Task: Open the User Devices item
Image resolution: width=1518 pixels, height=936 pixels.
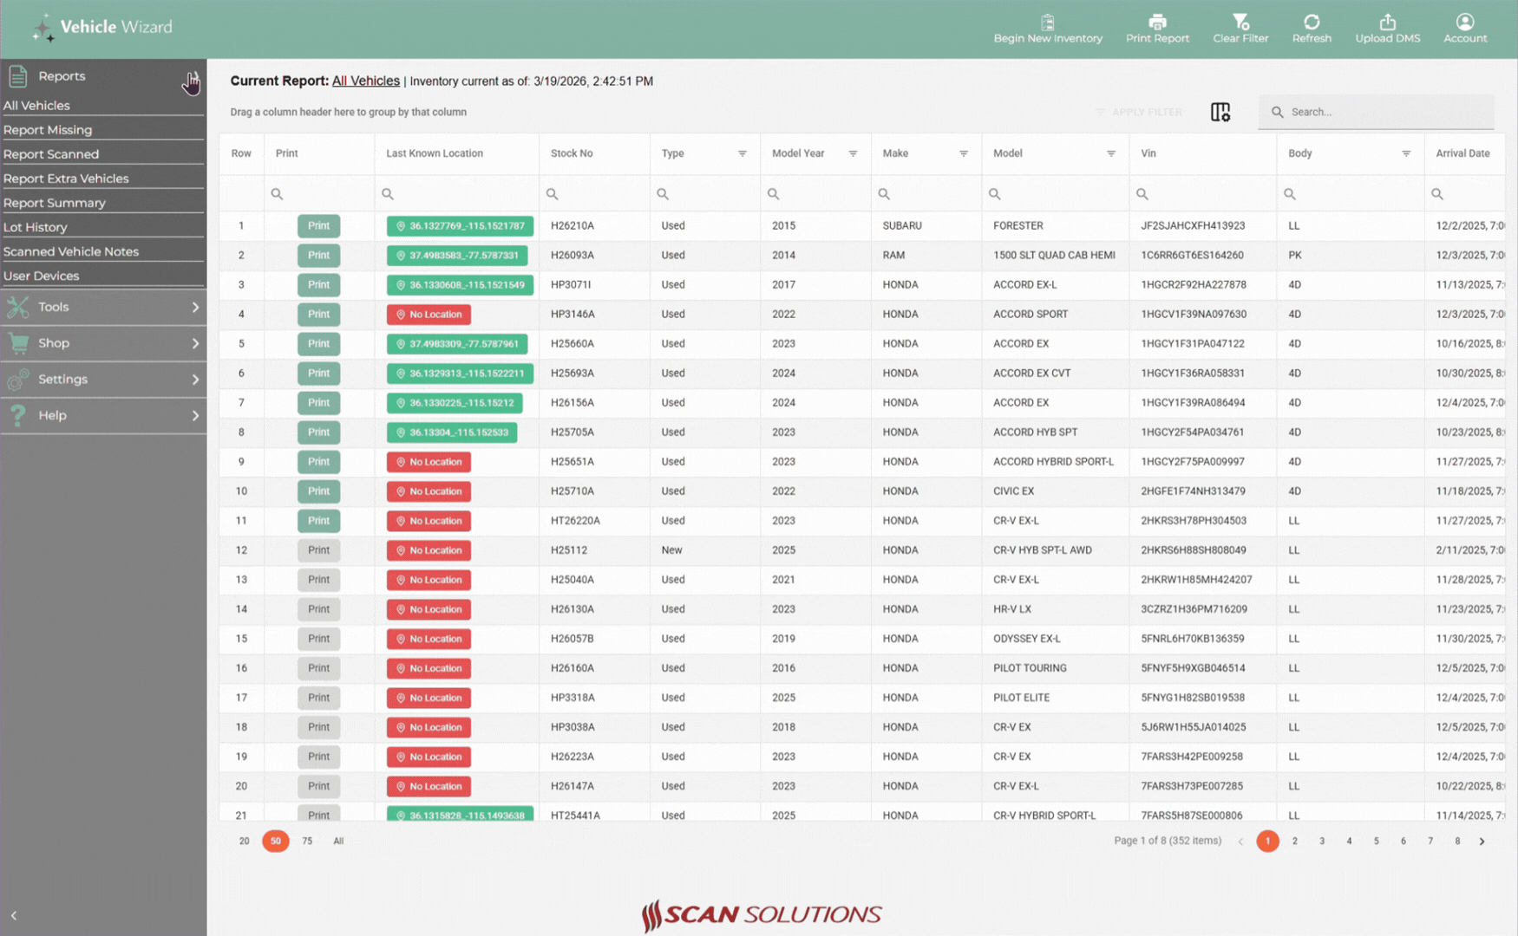Action: (42, 276)
